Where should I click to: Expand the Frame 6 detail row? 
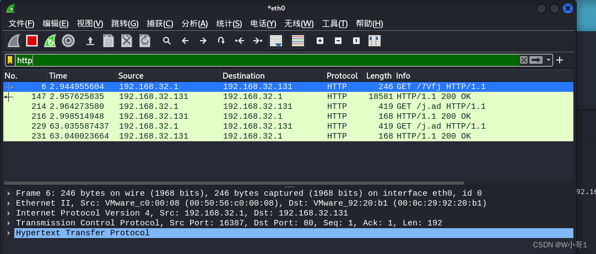tap(9, 194)
